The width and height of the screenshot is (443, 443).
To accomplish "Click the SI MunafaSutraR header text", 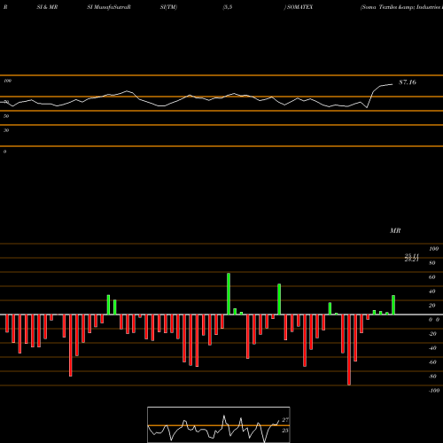I will pyautogui.click(x=109, y=7).
